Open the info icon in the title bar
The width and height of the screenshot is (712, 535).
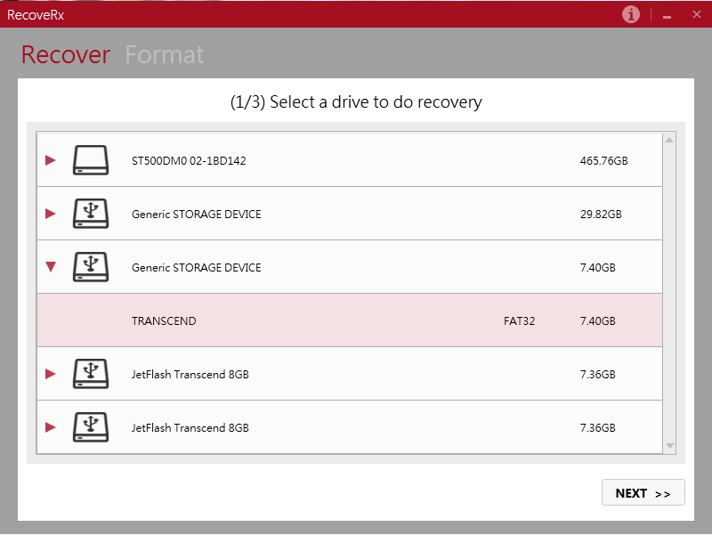pyautogui.click(x=630, y=14)
